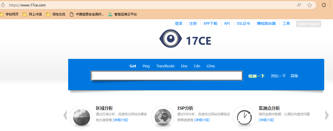The height and width of the screenshot is (131, 333).
Task: Open 详细介绍 link under 区域分析
Action: click(120, 120)
